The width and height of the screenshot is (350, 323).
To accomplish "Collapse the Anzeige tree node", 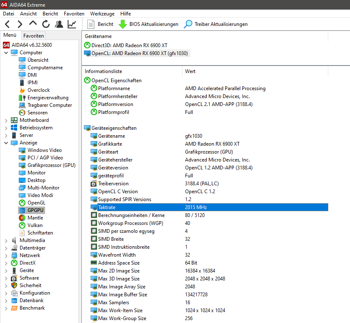I will pyautogui.click(x=6, y=143).
